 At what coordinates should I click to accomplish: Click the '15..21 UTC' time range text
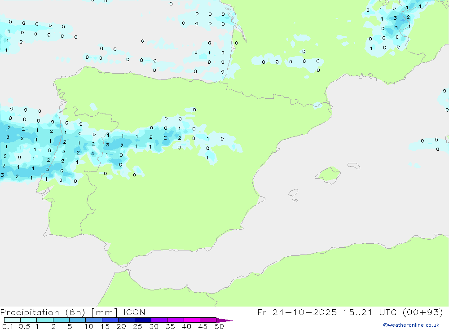370,312
